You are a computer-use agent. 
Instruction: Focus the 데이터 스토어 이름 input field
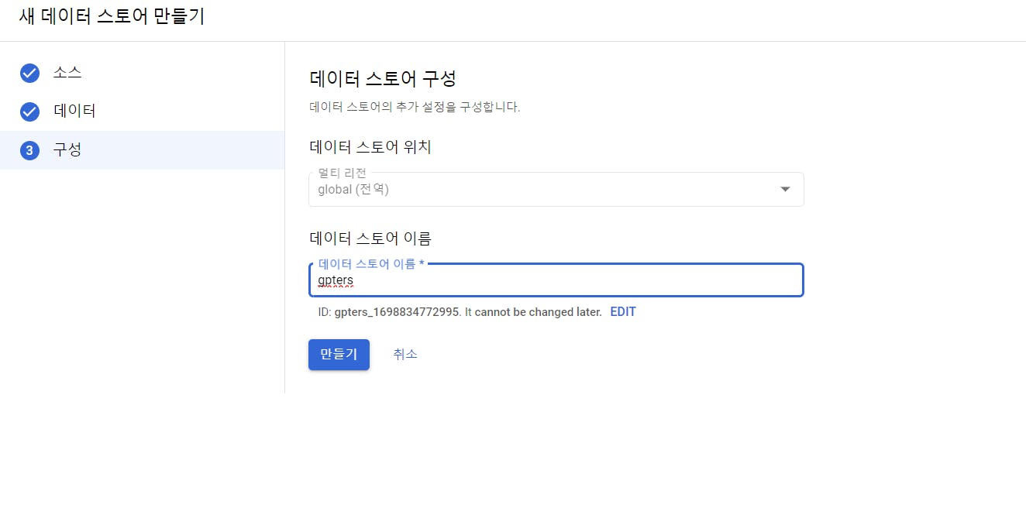556,280
